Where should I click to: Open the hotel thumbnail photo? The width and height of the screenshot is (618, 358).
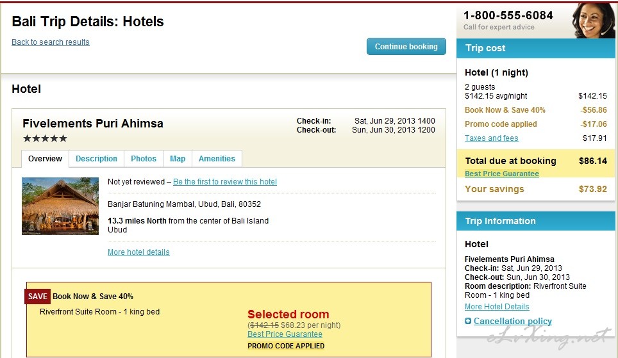pos(60,206)
